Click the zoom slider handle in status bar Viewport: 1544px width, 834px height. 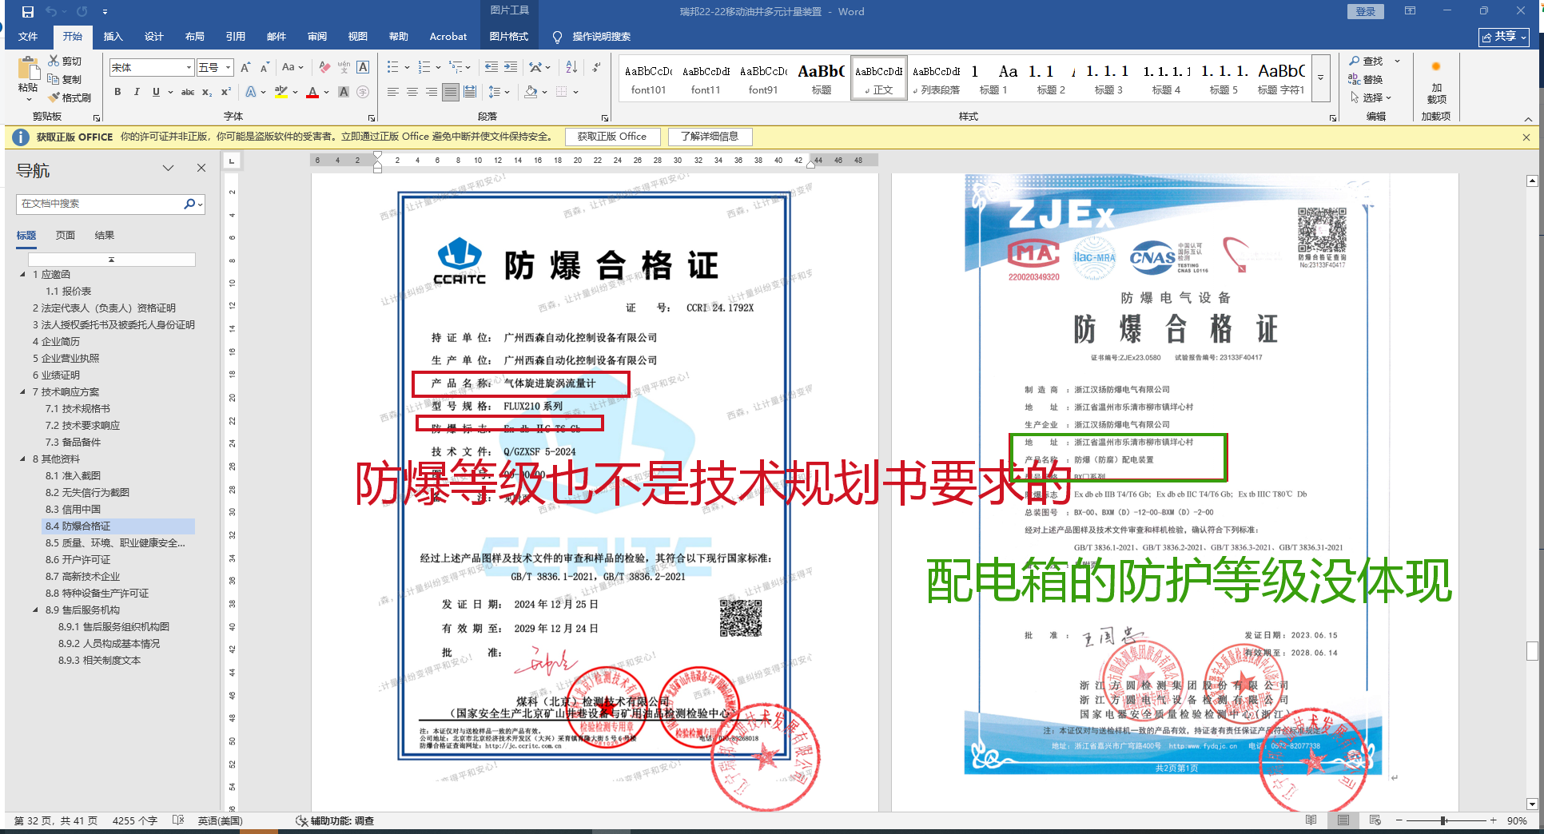(1443, 820)
